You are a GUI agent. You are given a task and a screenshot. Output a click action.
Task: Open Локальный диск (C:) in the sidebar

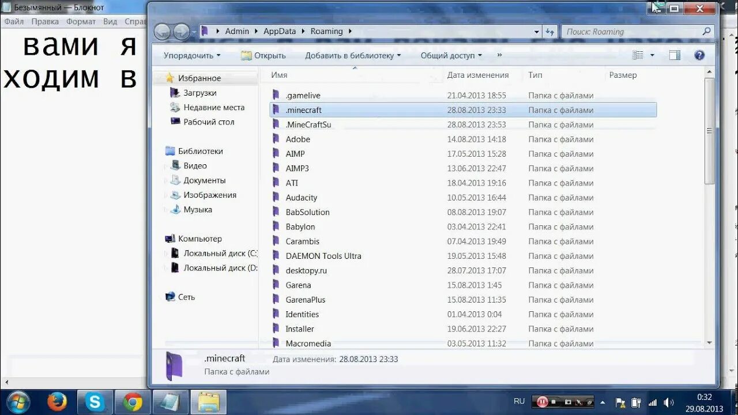tap(220, 253)
